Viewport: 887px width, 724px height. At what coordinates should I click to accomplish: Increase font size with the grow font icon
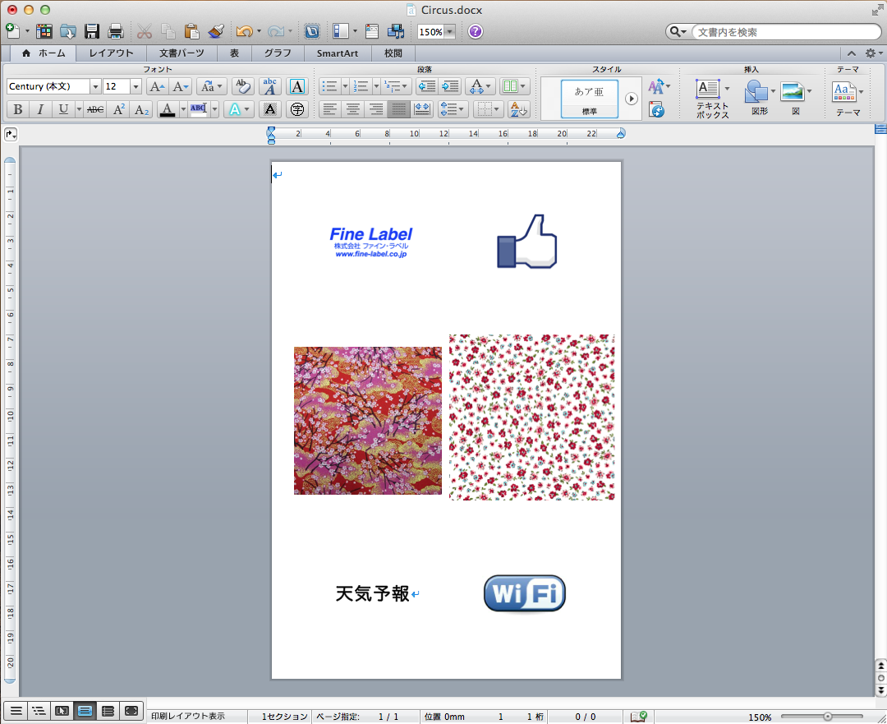(x=157, y=86)
